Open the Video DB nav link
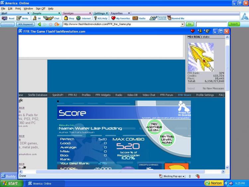 (132, 95)
